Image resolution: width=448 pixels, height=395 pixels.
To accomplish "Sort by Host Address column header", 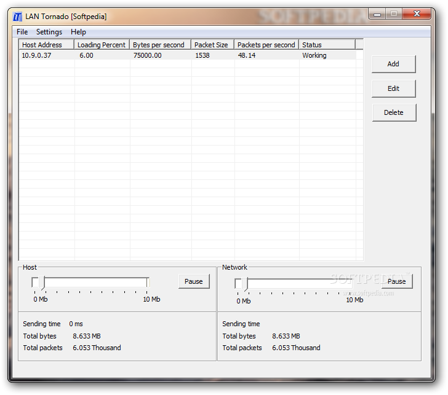I will (47, 45).
